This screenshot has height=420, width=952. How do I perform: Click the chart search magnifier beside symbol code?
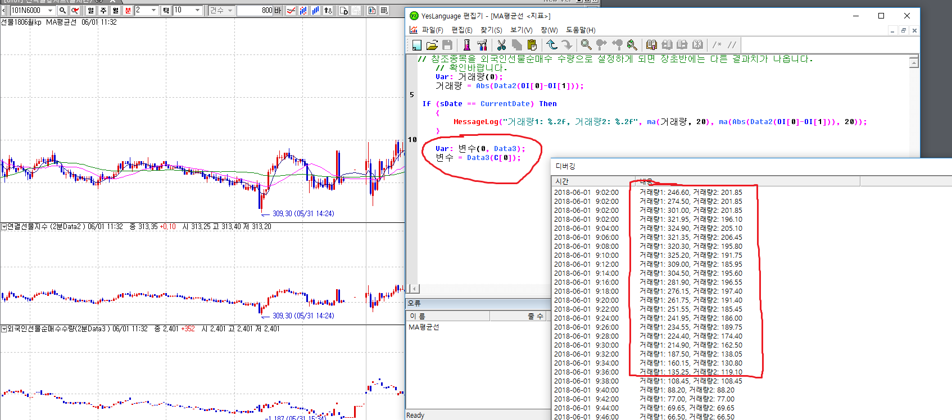tap(62, 10)
